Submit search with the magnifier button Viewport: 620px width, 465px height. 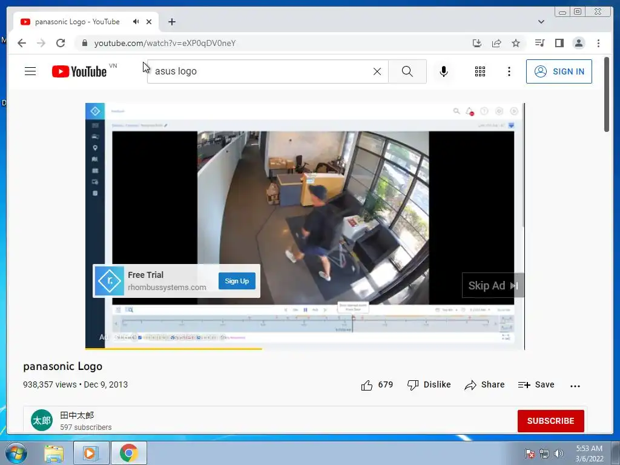tap(407, 71)
